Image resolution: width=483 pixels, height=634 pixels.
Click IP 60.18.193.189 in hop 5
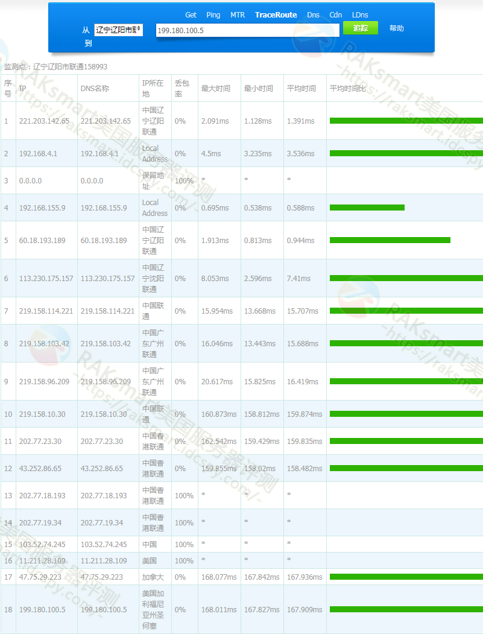(x=42, y=241)
